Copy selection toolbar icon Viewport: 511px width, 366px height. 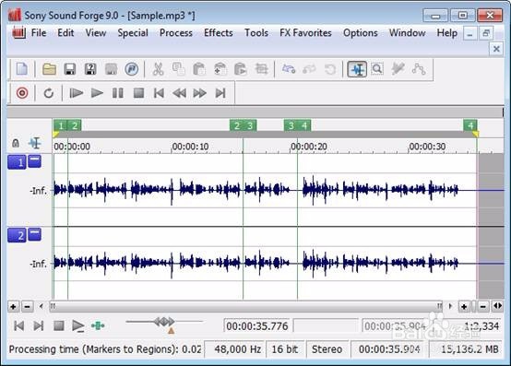(x=179, y=69)
